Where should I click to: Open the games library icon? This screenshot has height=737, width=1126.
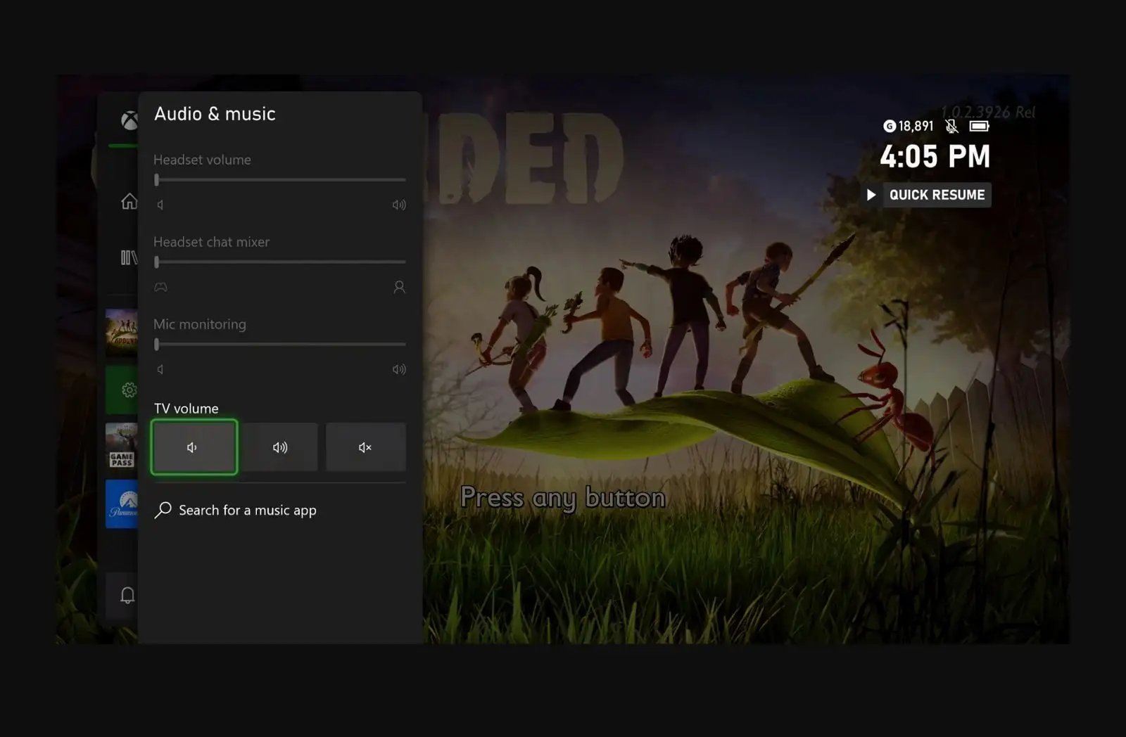point(129,257)
